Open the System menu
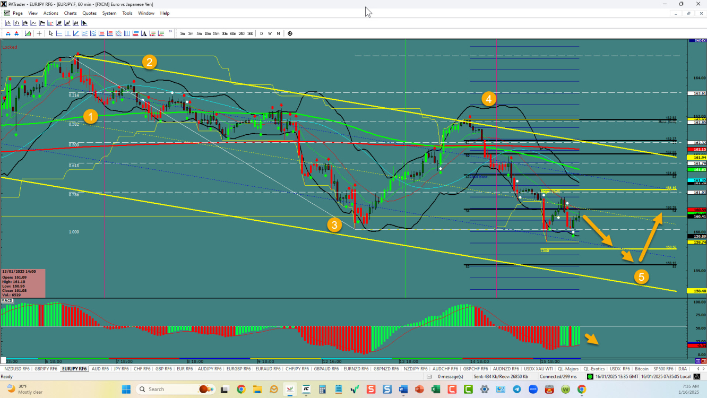 (109, 13)
